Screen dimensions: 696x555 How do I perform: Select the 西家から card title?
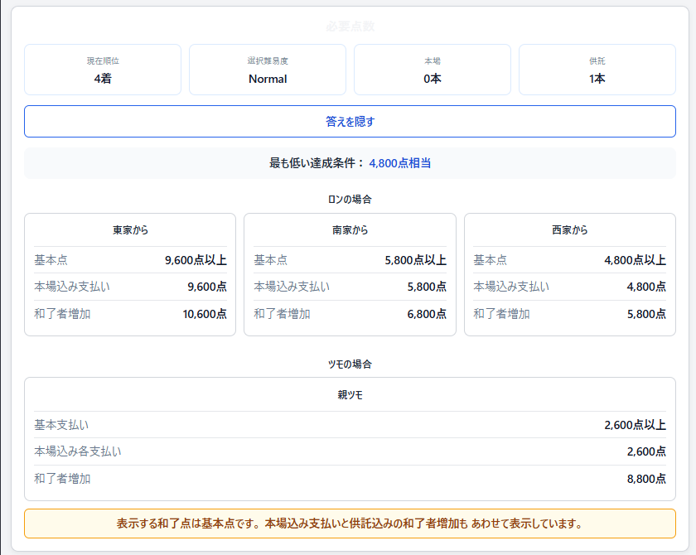click(x=570, y=229)
